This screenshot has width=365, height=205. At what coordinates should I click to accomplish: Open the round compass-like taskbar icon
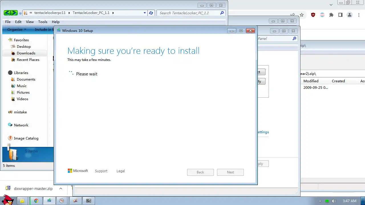click(x=62, y=201)
